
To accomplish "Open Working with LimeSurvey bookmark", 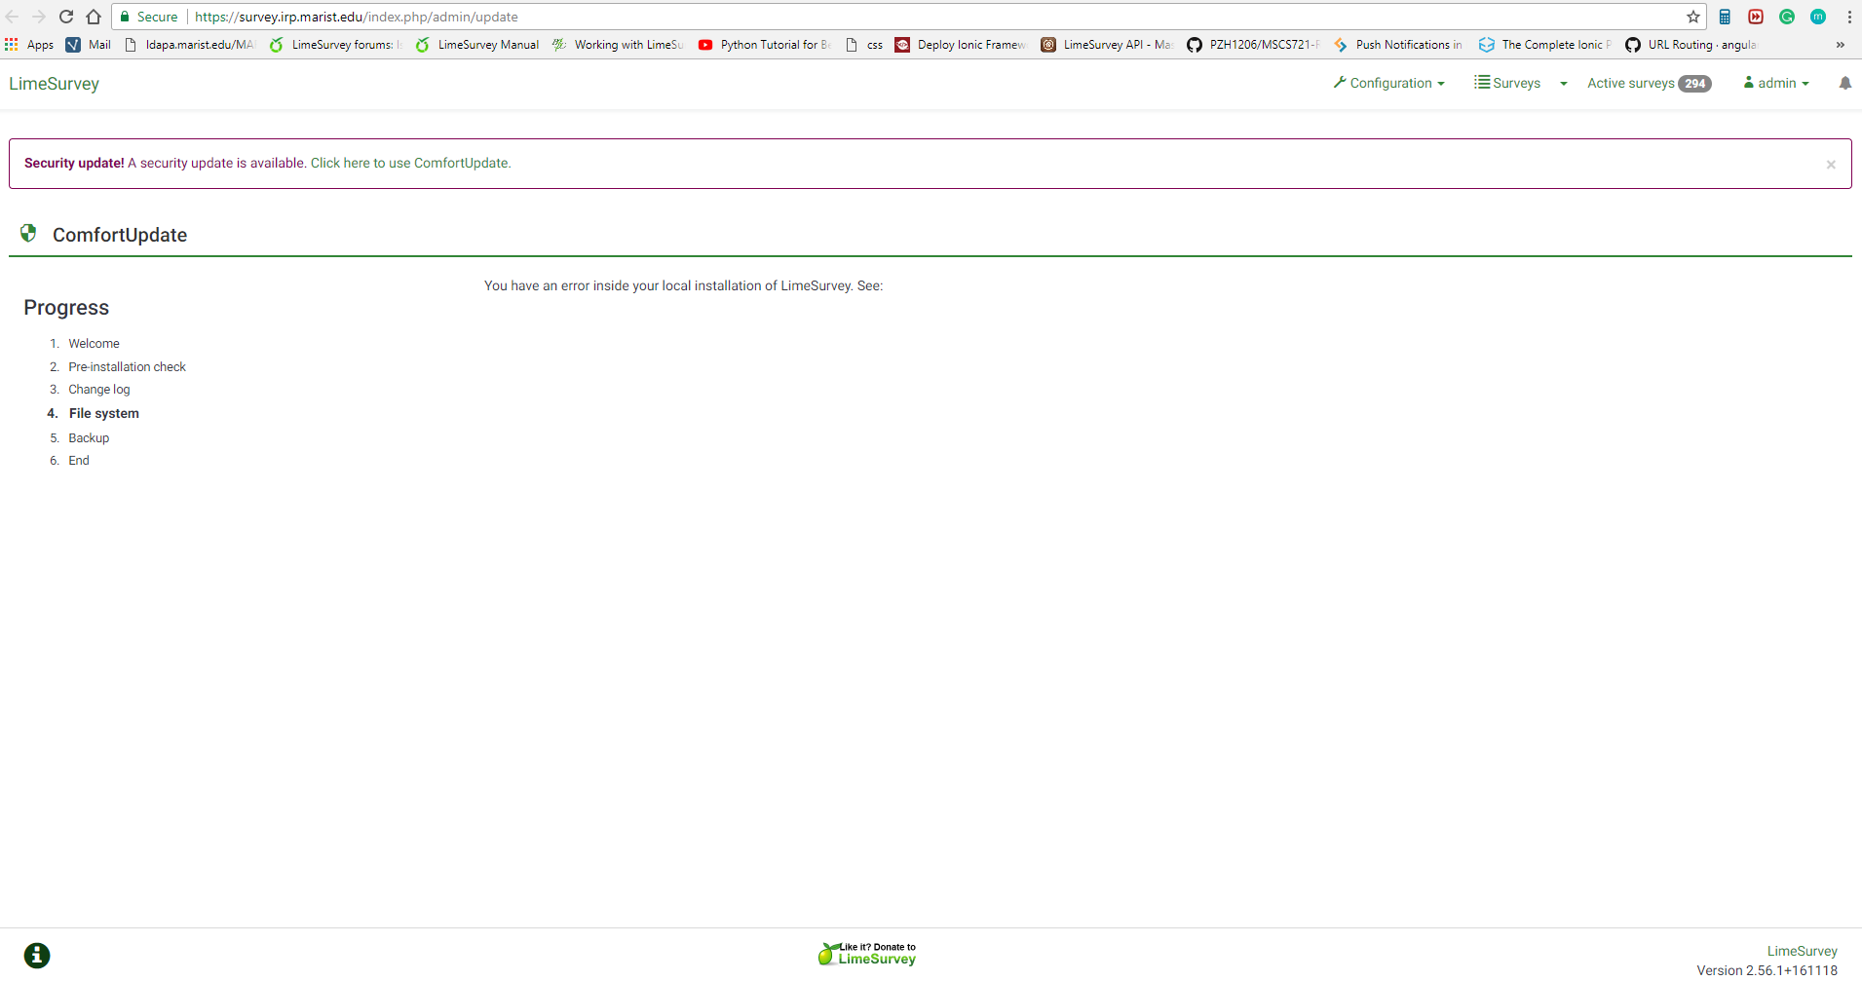I will point(618,45).
